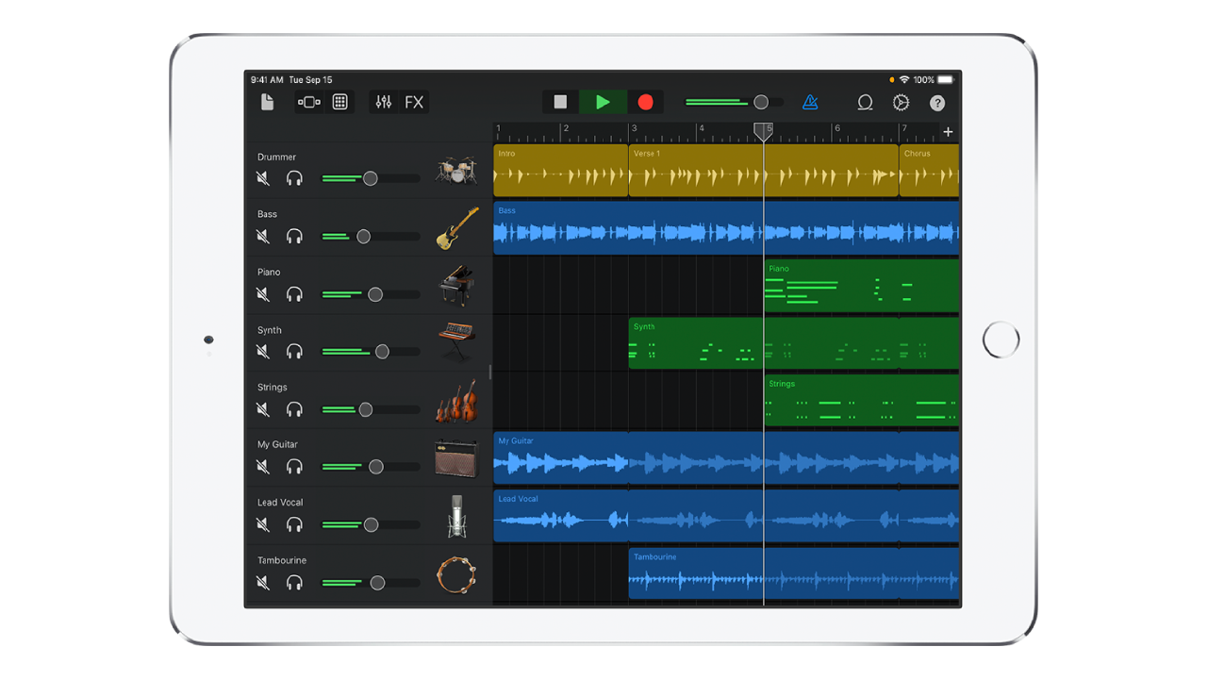Mute the Lead Vocal track
This screenshot has width=1208, height=680.
(263, 524)
